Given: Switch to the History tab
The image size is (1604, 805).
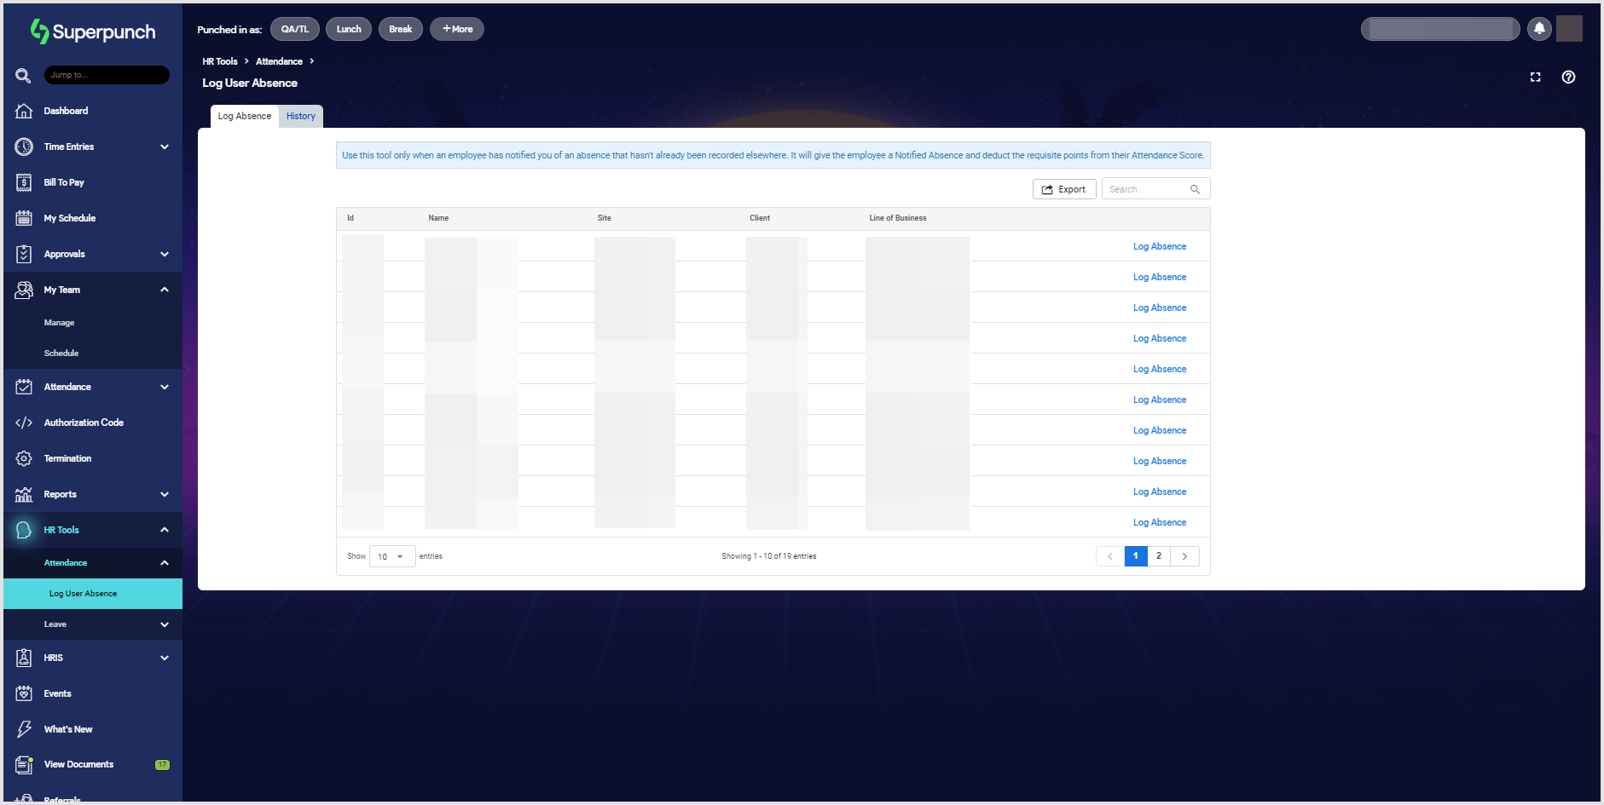Looking at the screenshot, I should (300, 117).
